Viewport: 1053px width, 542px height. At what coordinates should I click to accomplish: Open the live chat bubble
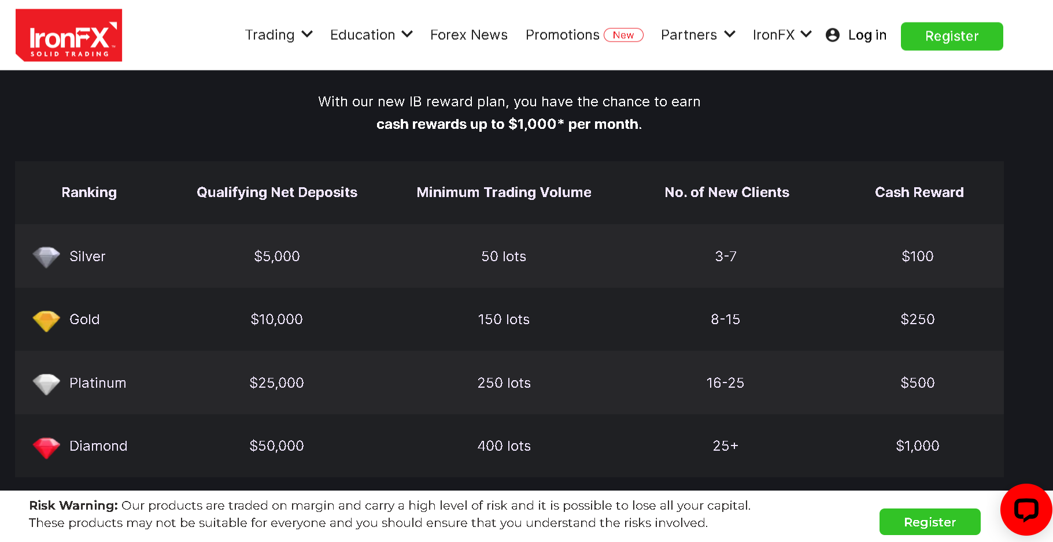(1026, 510)
